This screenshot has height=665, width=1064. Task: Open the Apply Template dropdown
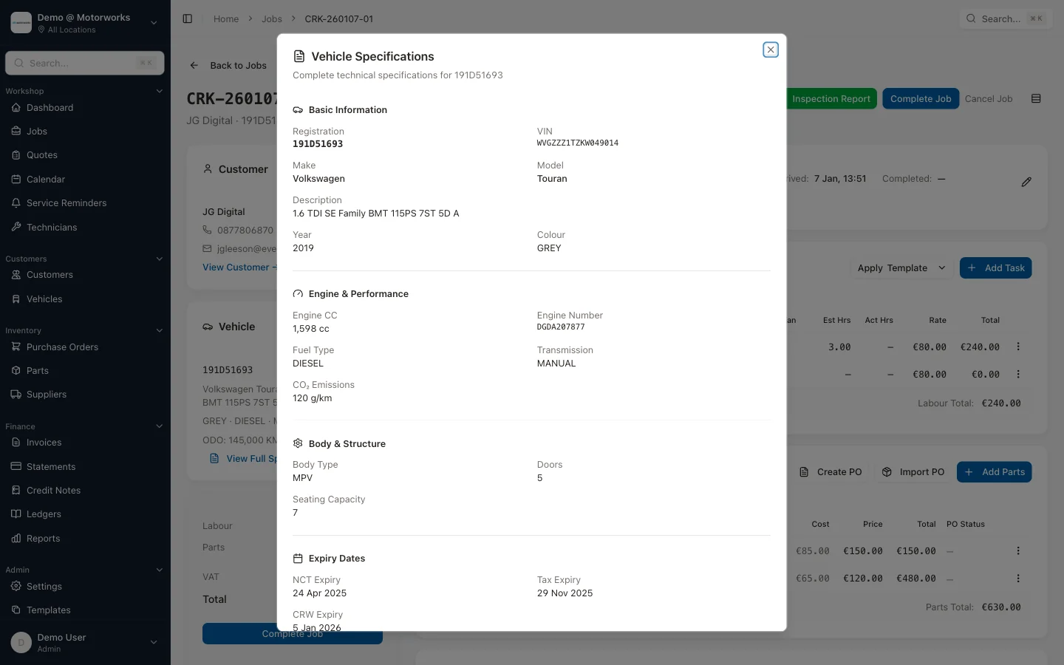click(901, 267)
